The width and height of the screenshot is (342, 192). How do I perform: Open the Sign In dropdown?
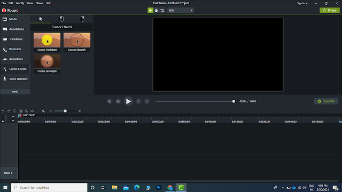pos(302,3)
